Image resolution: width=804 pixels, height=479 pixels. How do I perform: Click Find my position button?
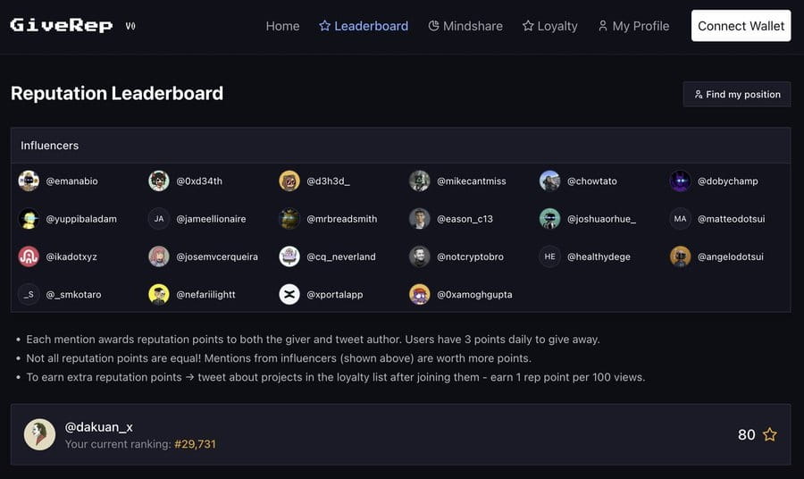[x=737, y=94]
